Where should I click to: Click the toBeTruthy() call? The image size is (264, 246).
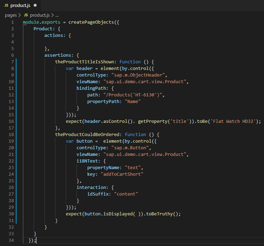tap(162, 214)
